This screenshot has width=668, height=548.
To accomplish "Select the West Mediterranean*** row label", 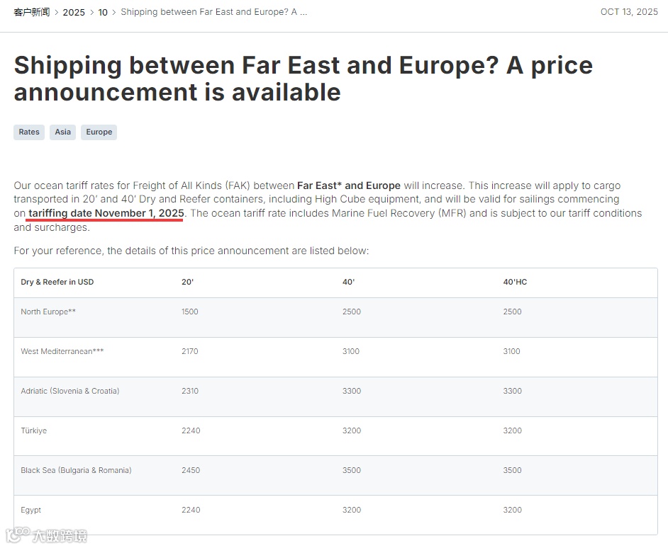I will pos(62,351).
